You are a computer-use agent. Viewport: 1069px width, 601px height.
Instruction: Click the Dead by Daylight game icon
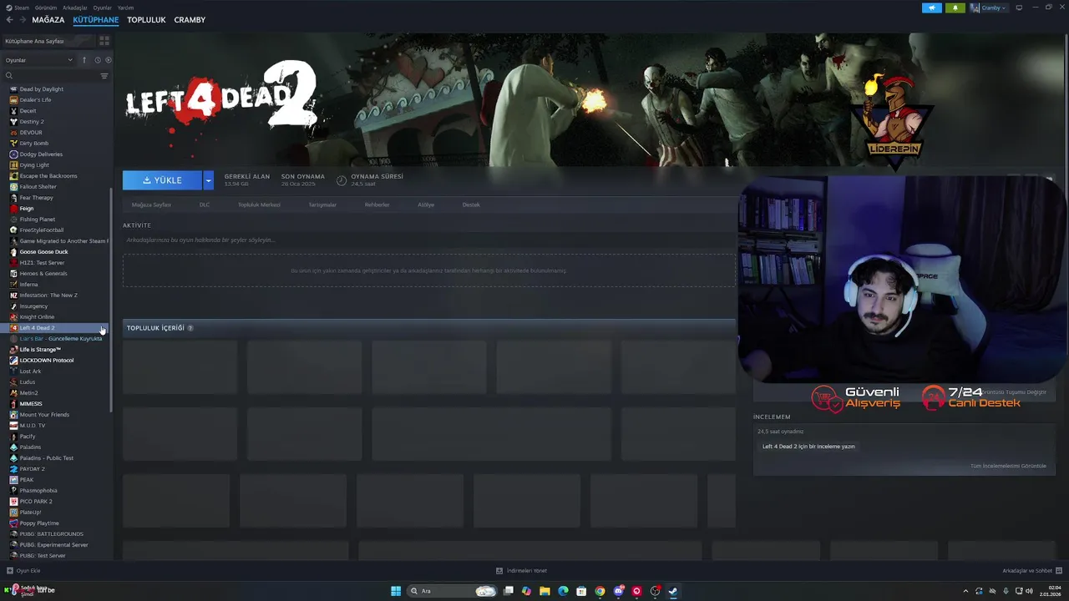13,88
